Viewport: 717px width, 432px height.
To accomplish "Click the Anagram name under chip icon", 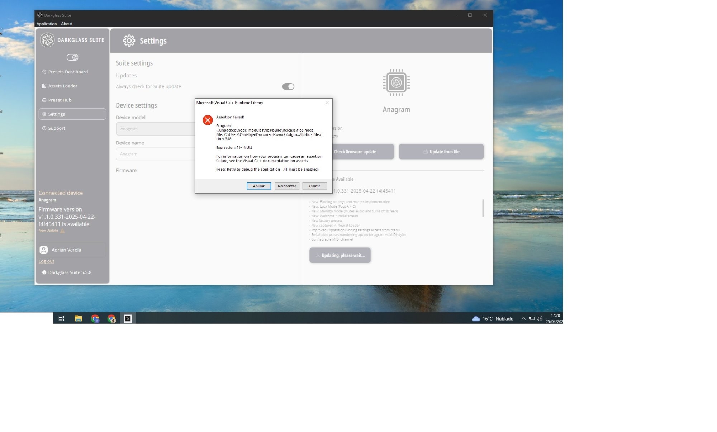I will pyautogui.click(x=396, y=110).
